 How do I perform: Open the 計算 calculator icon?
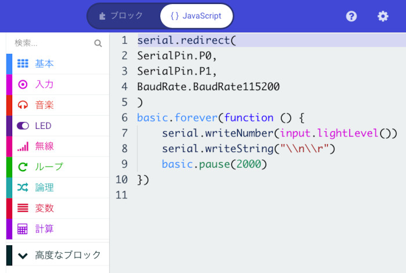(23, 229)
